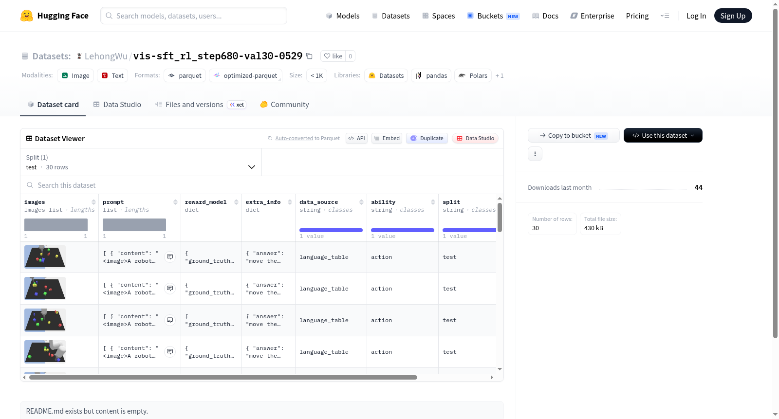Open Docs in the top navigation

(545, 16)
